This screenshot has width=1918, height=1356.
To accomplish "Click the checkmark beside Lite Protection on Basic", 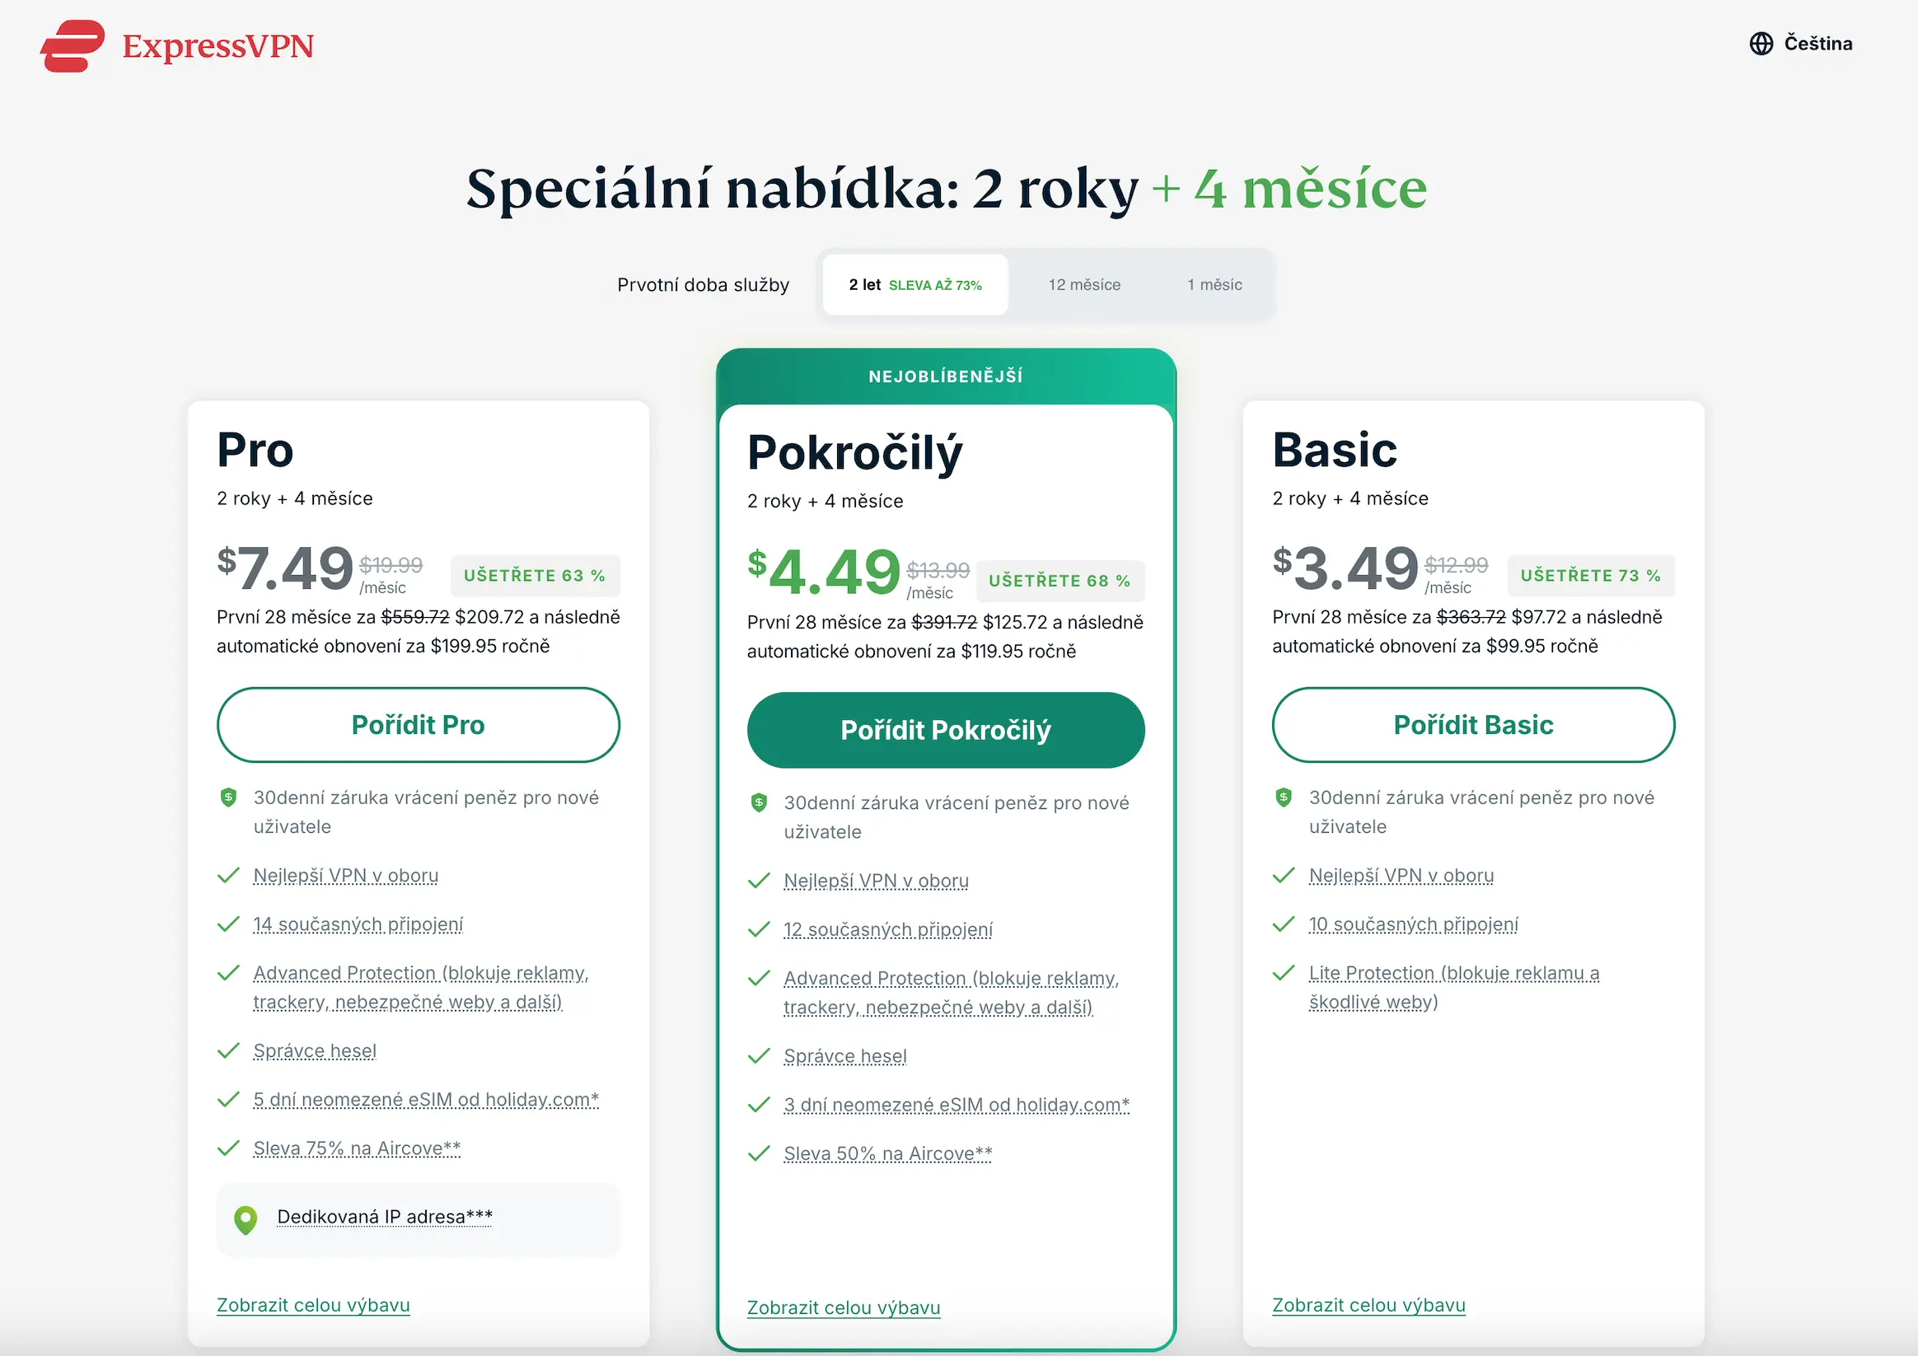I will pyautogui.click(x=1283, y=974).
